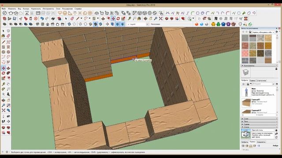Open the Справка menu
Screen dimensions: 282x158
pos(78,9)
